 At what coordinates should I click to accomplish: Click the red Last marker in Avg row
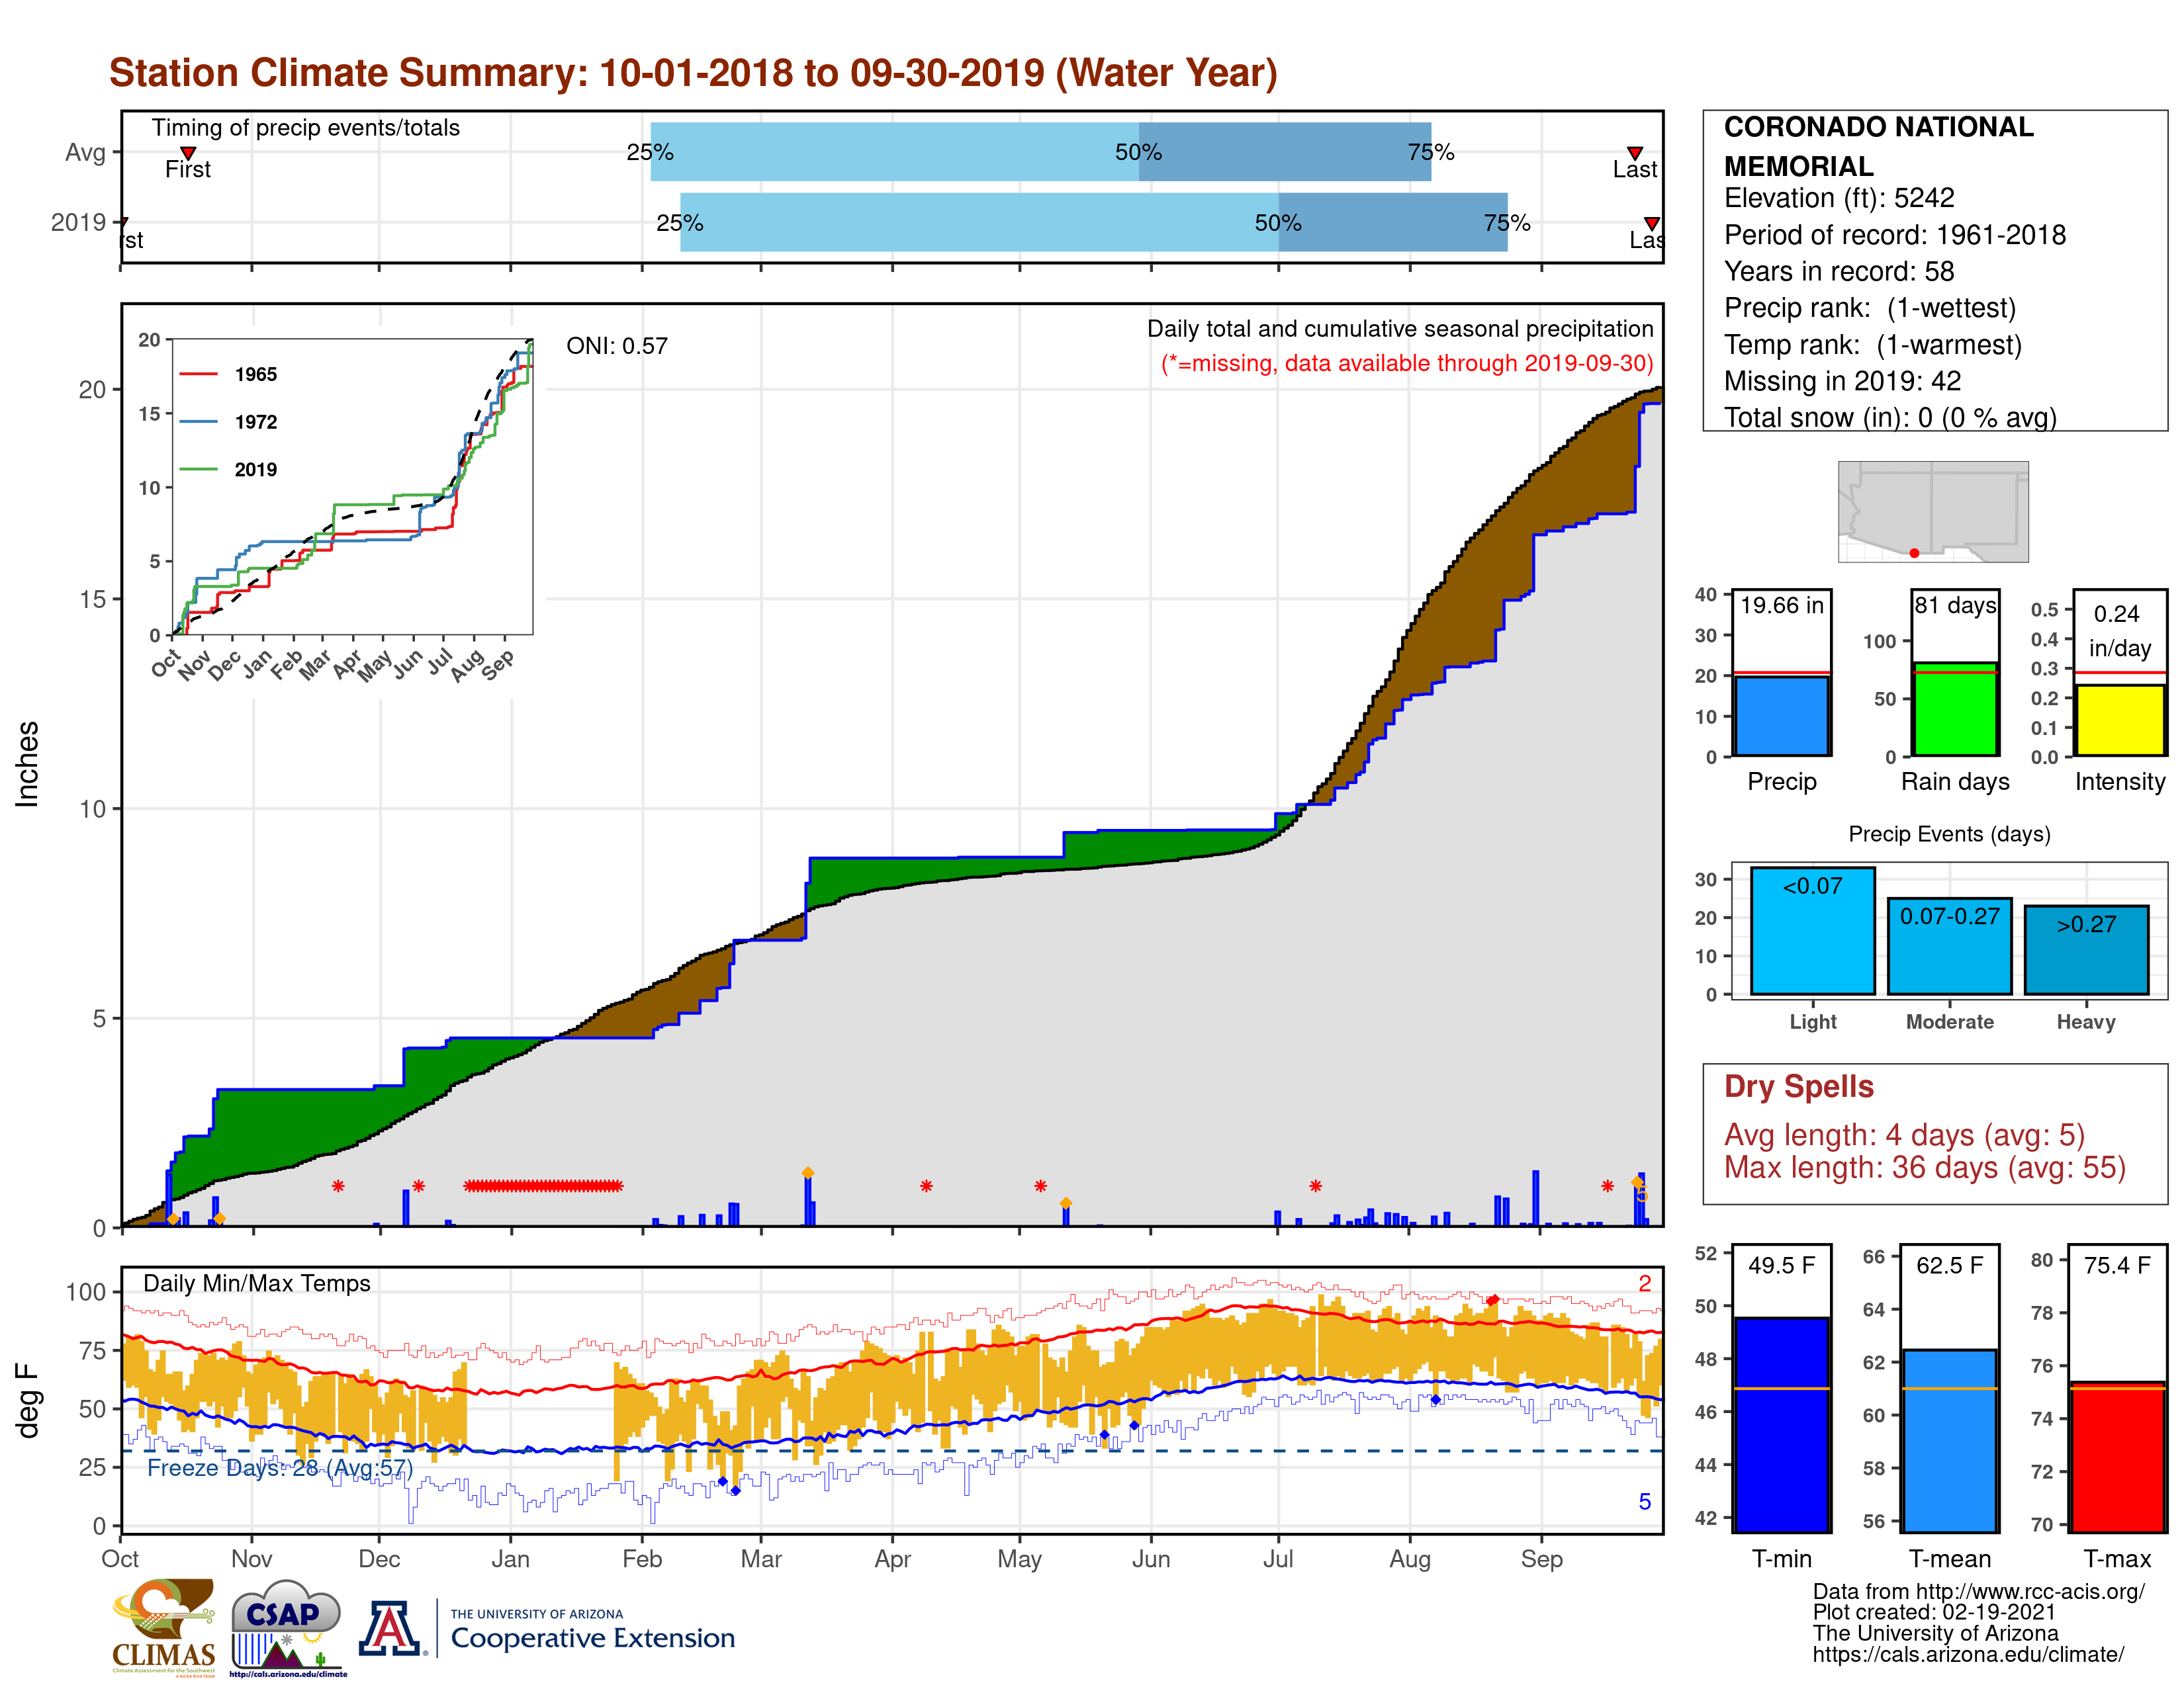coord(1634,153)
